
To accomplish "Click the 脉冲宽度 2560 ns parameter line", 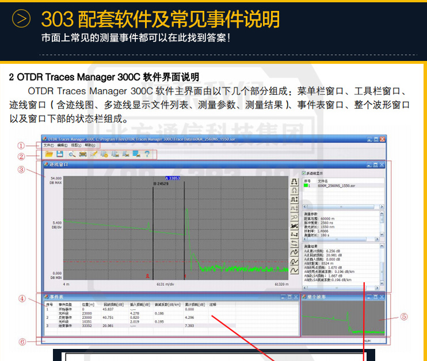I will (x=319, y=223).
